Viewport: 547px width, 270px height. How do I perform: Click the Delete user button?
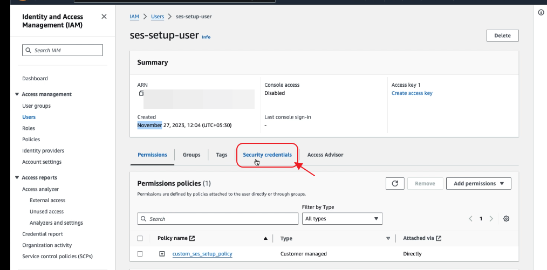[x=502, y=36]
